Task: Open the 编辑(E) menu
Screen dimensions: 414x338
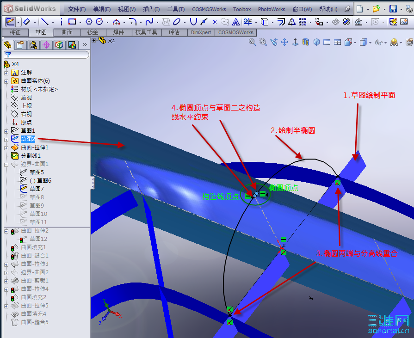Action: [102, 9]
